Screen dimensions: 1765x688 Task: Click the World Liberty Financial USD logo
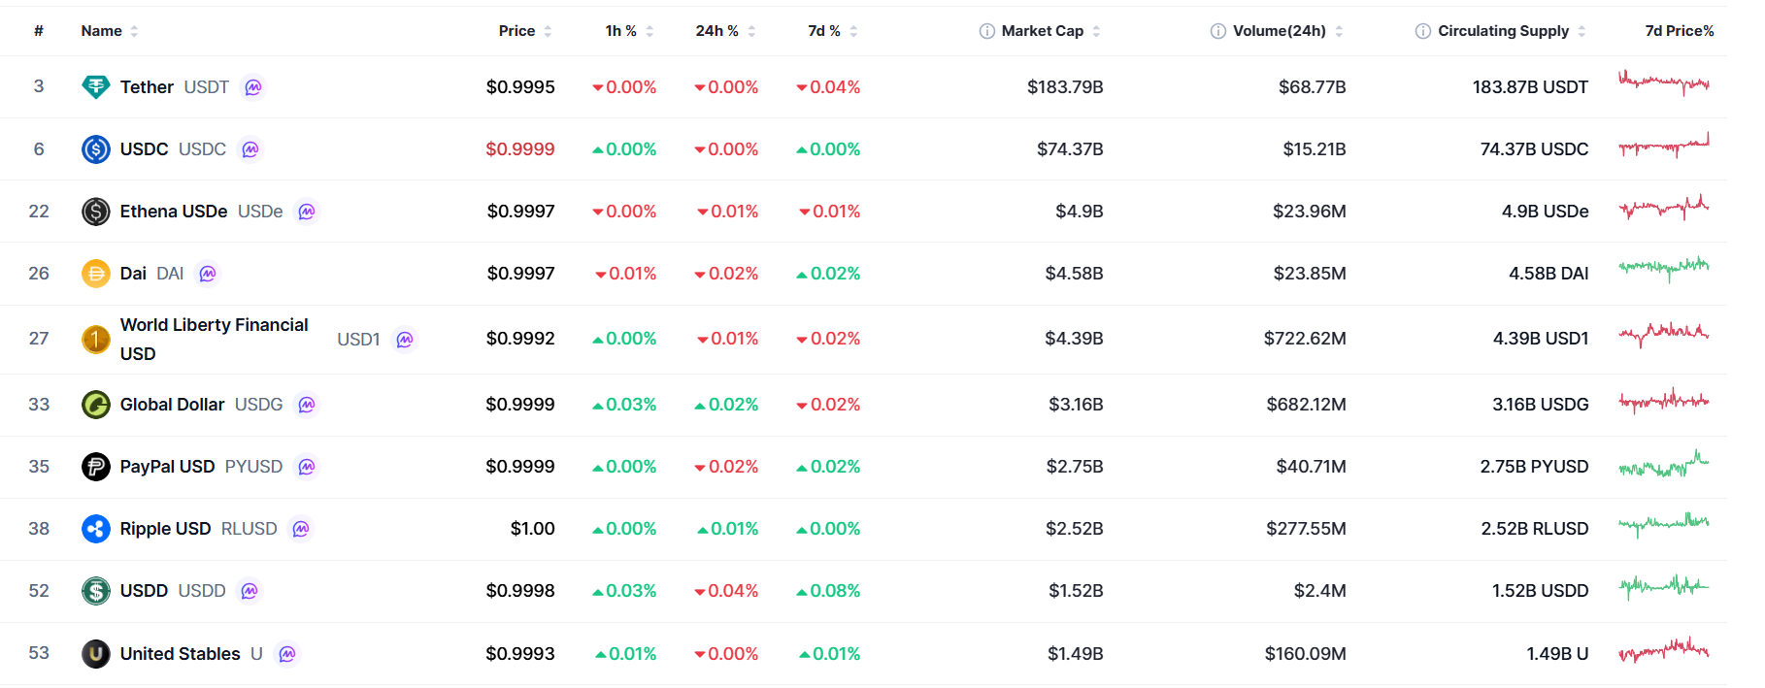pos(95,340)
